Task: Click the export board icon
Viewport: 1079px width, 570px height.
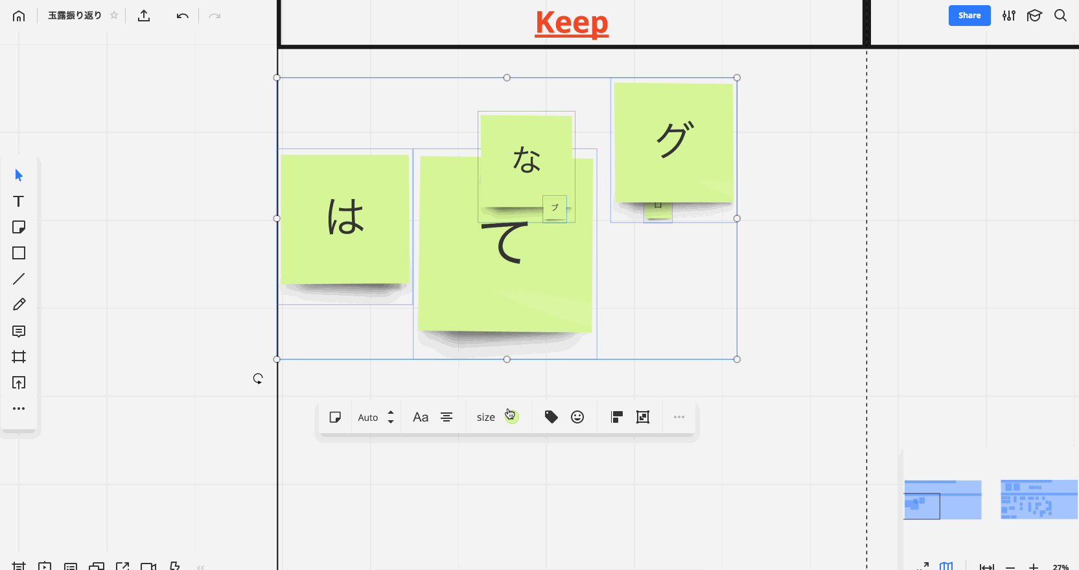Action: click(x=144, y=16)
